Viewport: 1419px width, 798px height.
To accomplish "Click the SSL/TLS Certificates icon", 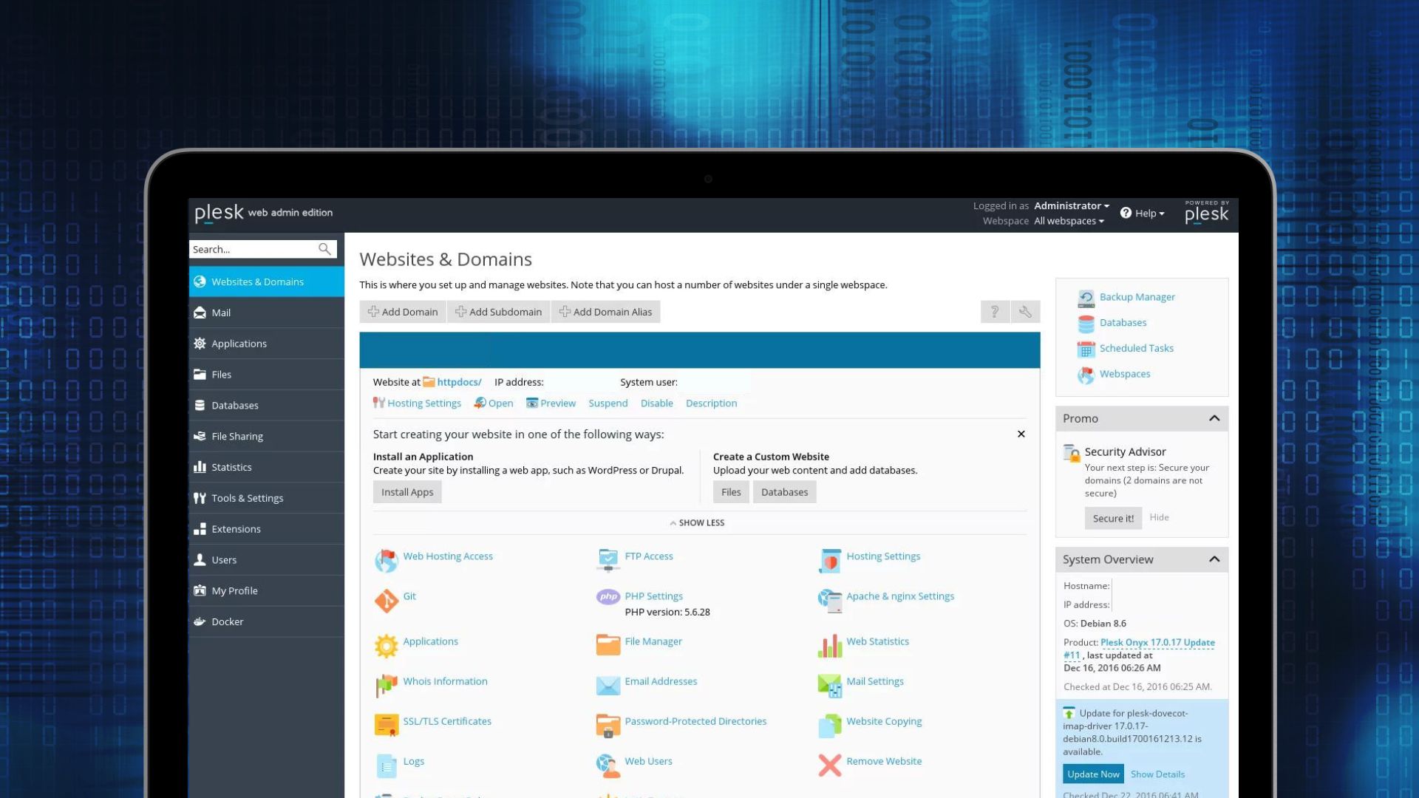I will pyautogui.click(x=386, y=725).
